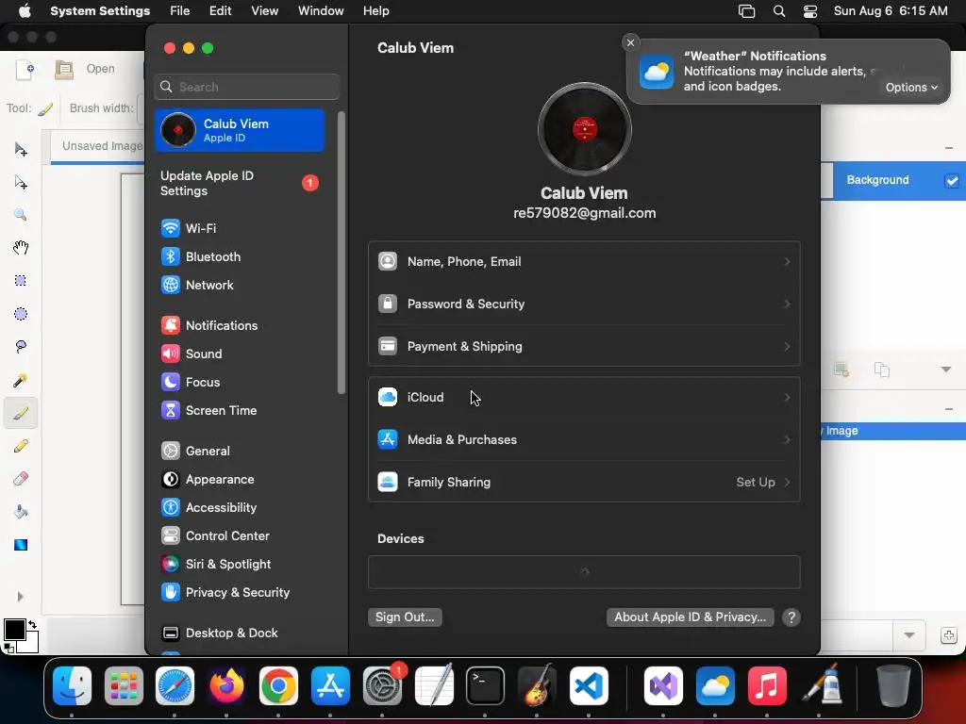This screenshot has width=966, height=724.
Task: Open Visual Studio Code from the Dock
Action: (x=589, y=686)
